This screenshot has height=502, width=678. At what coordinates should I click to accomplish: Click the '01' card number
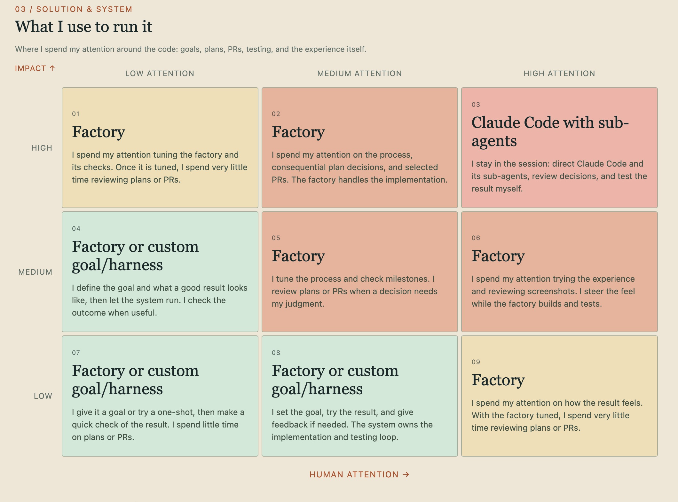(76, 114)
